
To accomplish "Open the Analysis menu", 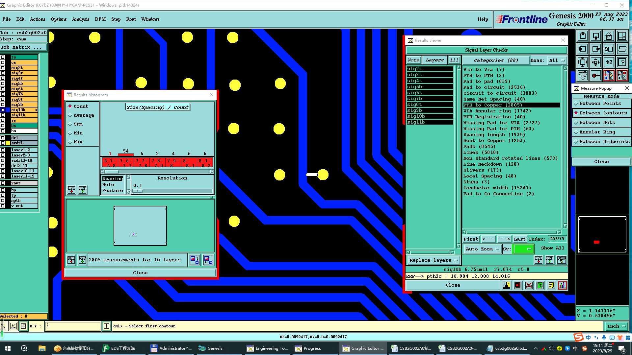I will click(x=80, y=19).
